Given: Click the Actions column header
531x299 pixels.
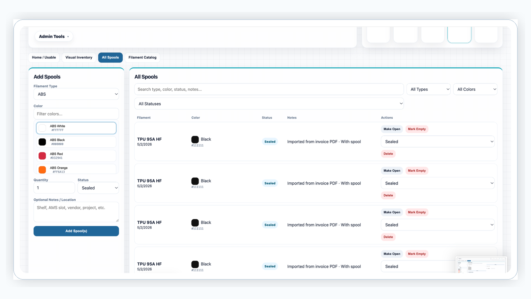Looking at the screenshot, I should pos(387,118).
